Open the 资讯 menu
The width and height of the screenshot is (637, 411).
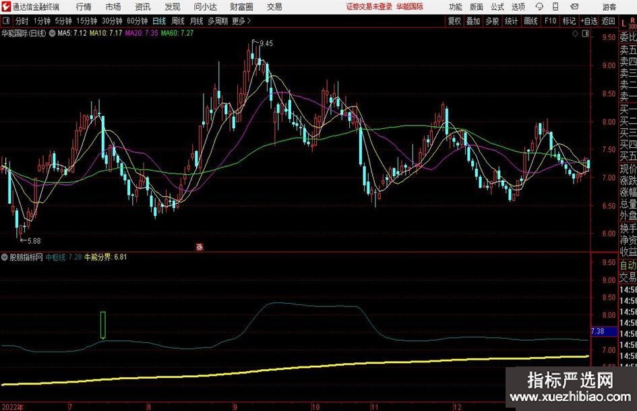[x=143, y=7]
